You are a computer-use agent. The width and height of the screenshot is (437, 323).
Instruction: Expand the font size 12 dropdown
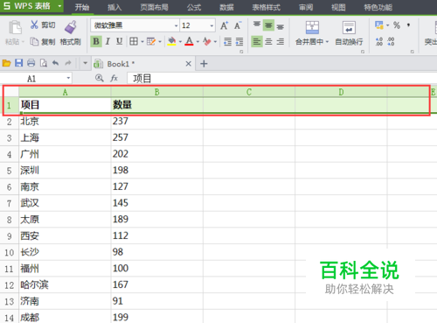(x=212, y=25)
